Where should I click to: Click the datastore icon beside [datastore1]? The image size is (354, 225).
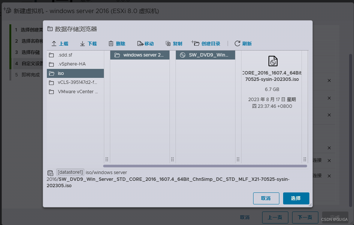coord(50,173)
